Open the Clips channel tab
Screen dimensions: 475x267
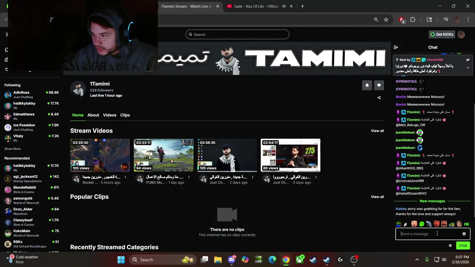pos(125,115)
